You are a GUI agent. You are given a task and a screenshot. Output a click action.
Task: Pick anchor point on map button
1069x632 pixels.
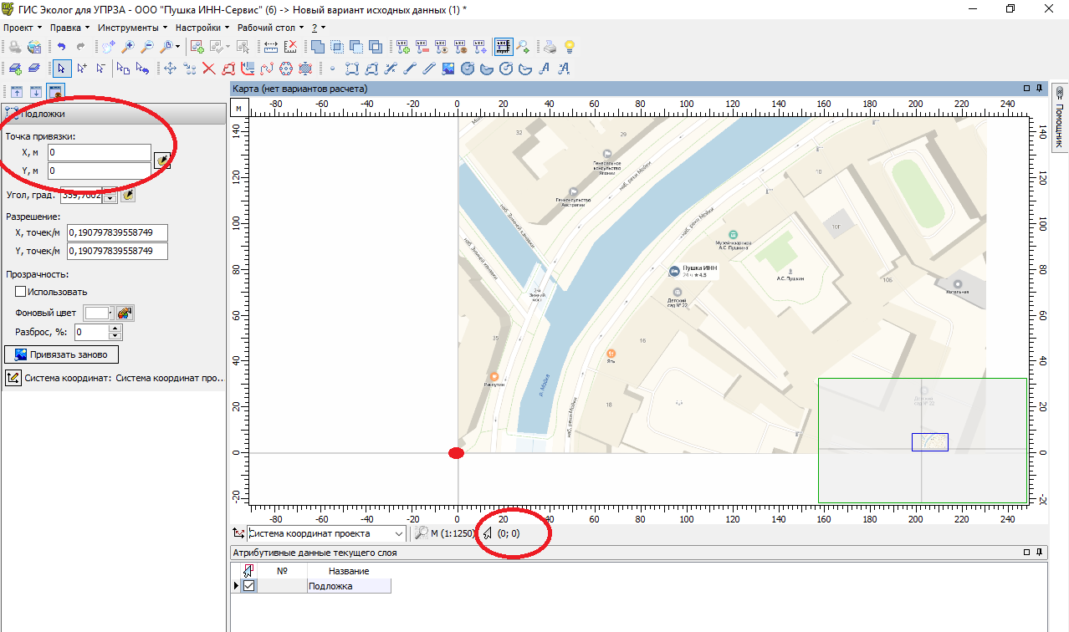point(162,161)
